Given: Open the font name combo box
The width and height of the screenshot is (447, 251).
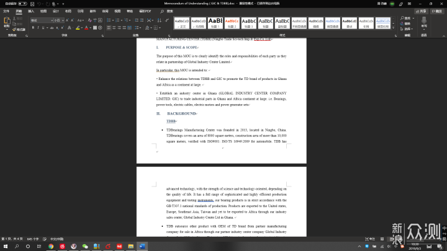Looking at the screenshot, I should click(x=42, y=20).
